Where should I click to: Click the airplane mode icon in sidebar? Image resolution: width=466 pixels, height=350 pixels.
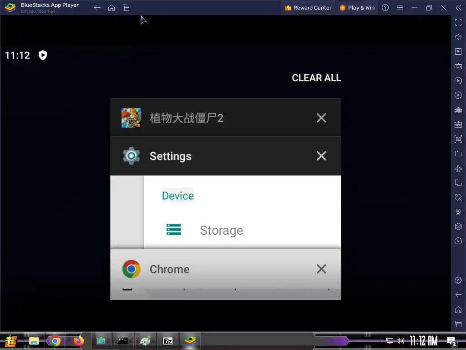[x=458, y=169]
